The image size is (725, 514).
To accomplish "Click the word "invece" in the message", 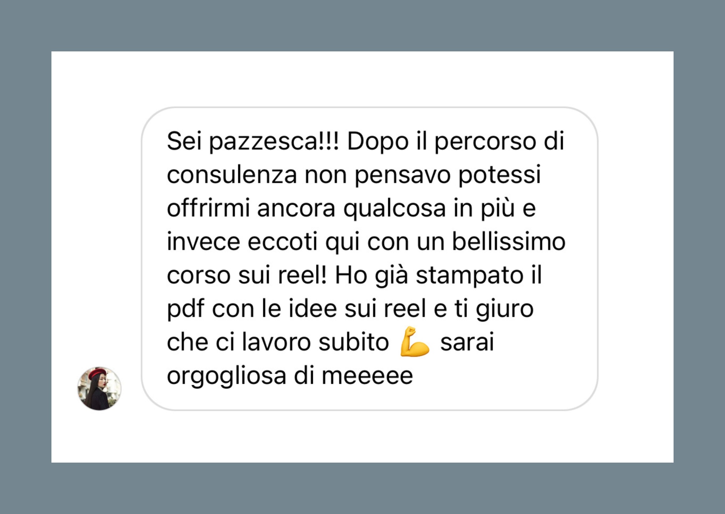I will click(x=203, y=242).
